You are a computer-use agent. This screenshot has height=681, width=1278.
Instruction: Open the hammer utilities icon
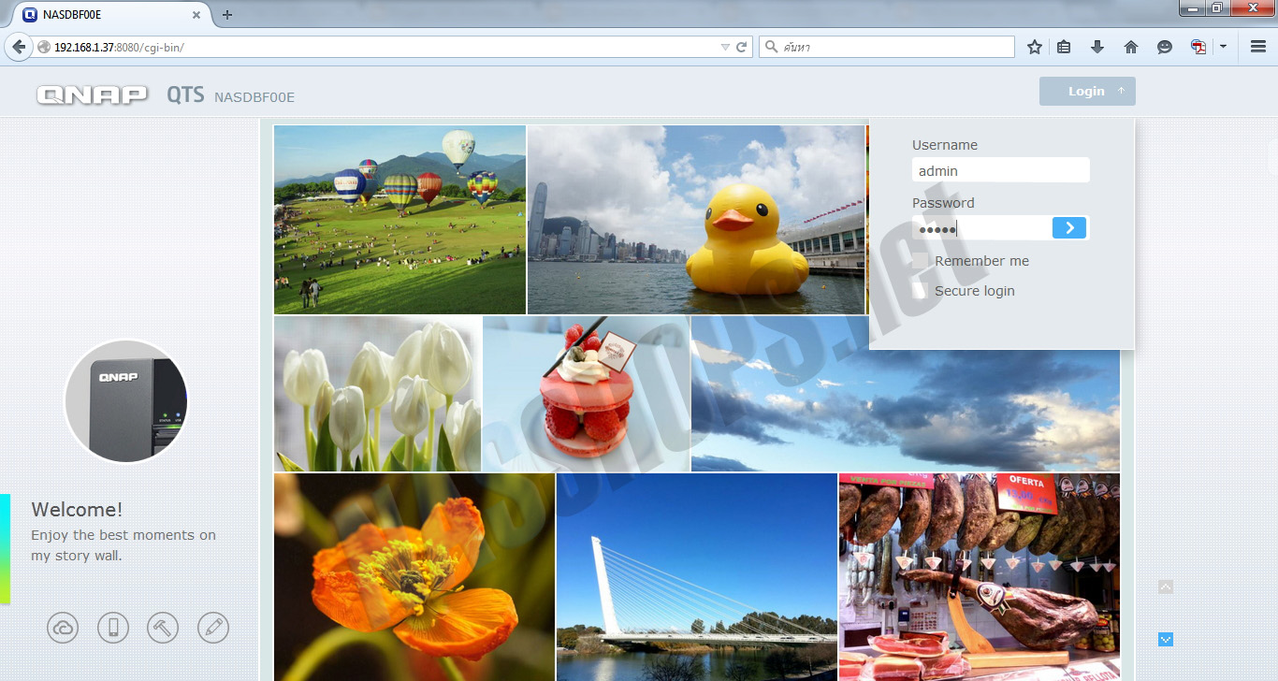[x=163, y=628]
